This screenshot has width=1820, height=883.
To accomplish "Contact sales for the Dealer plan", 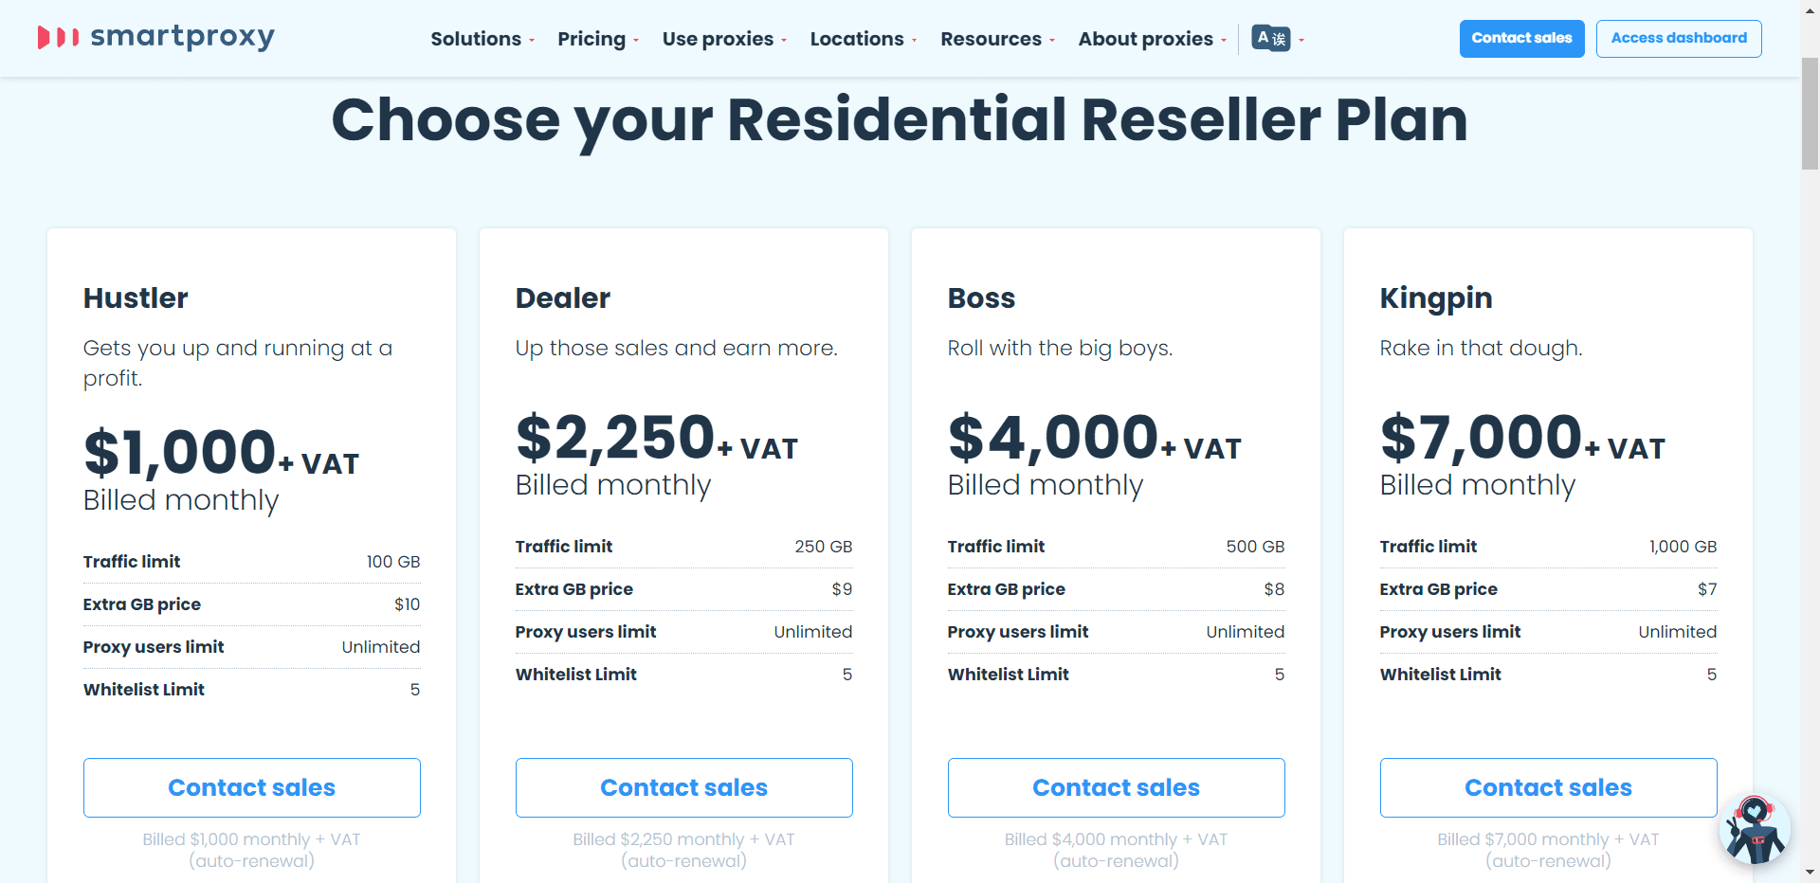I will (x=683, y=787).
